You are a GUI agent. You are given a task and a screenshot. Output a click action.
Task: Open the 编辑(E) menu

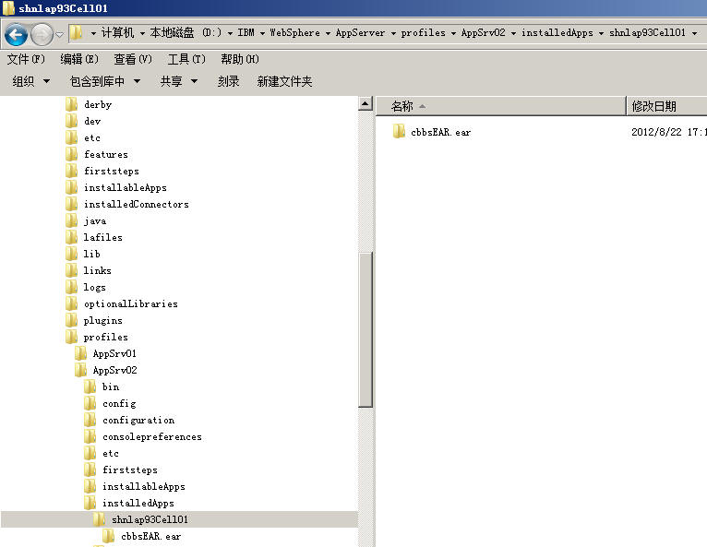79,59
